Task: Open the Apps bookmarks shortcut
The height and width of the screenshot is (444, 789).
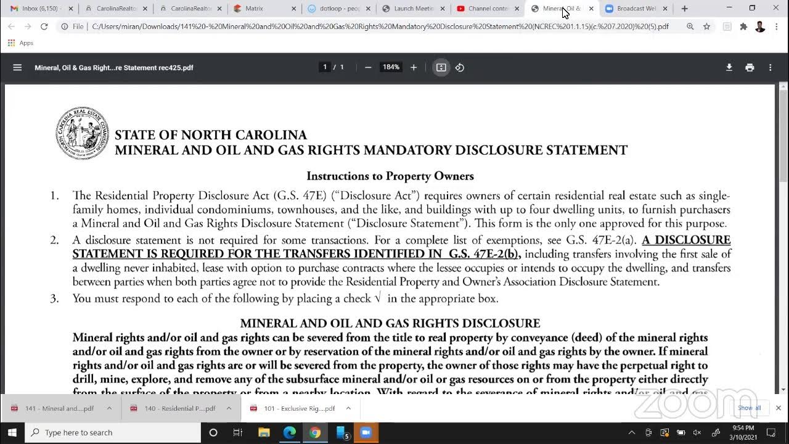Action: pyautogui.click(x=21, y=43)
